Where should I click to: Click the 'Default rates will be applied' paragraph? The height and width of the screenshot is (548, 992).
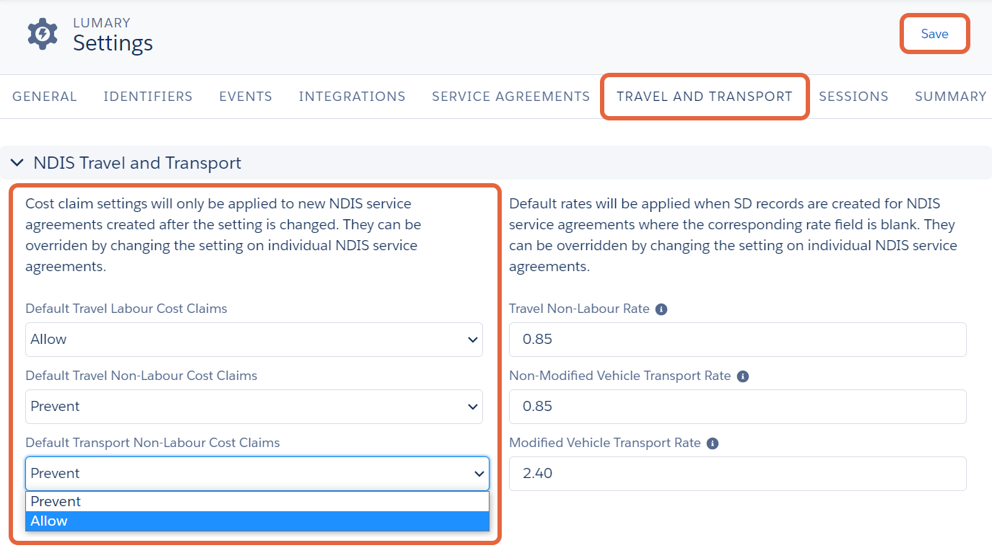733,235
